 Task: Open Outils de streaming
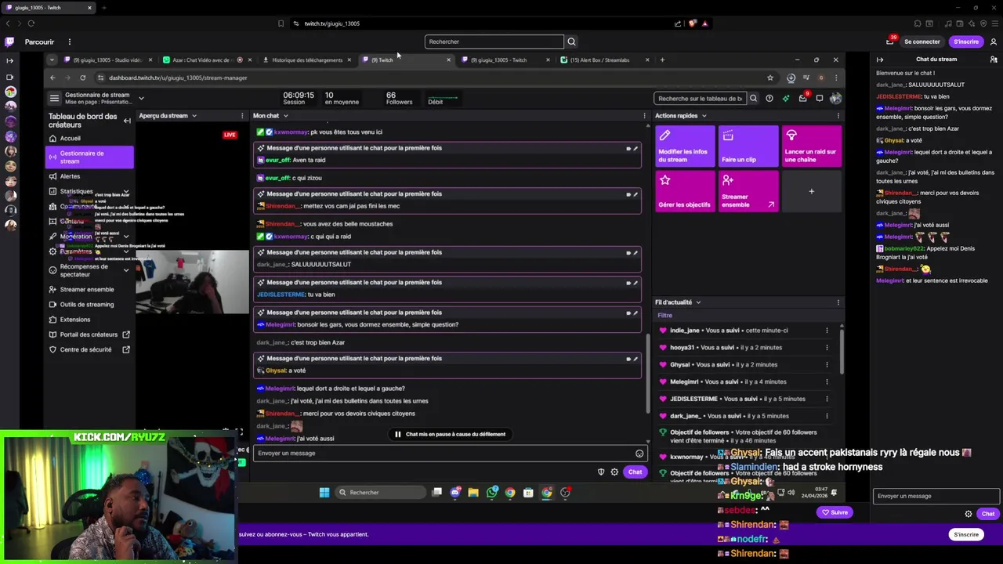pyautogui.click(x=87, y=304)
